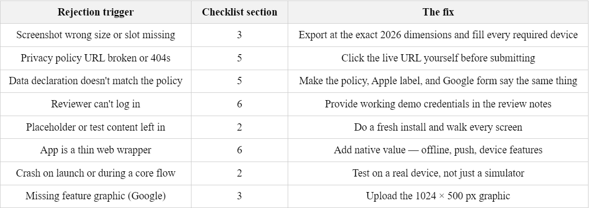Select the 'Reviewer can't log in' cell

coord(96,104)
